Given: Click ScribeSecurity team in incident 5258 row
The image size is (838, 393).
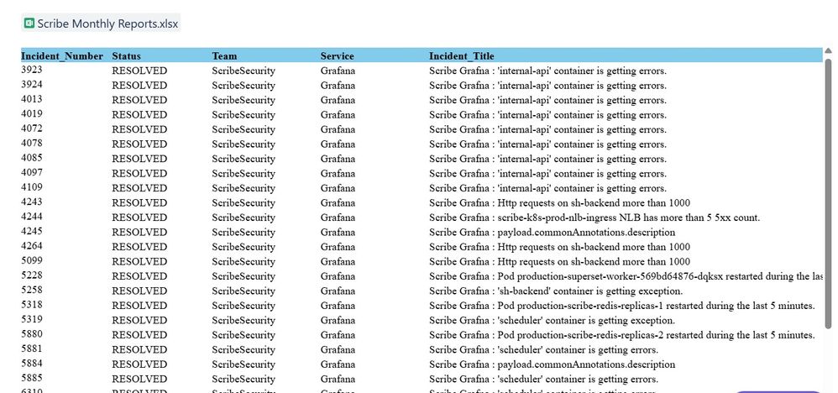Looking at the screenshot, I should tap(244, 291).
